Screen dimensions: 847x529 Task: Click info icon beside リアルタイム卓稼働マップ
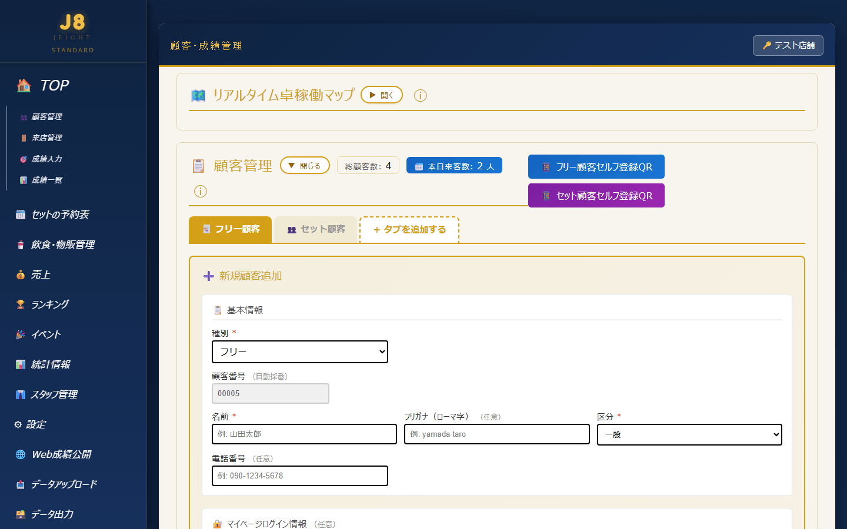coord(420,95)
